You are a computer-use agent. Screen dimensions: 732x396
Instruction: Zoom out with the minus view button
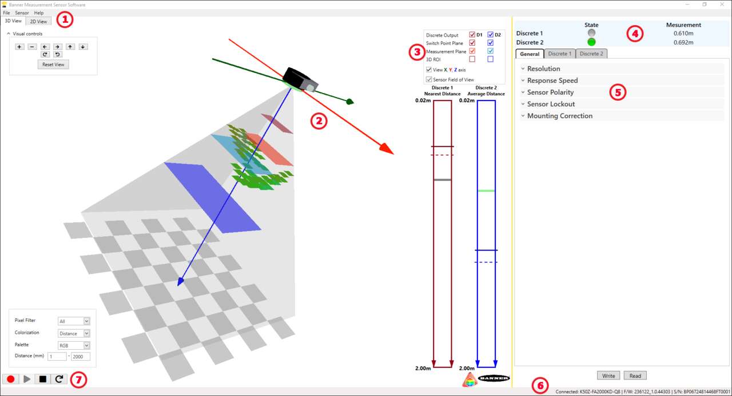click(32, 47)
